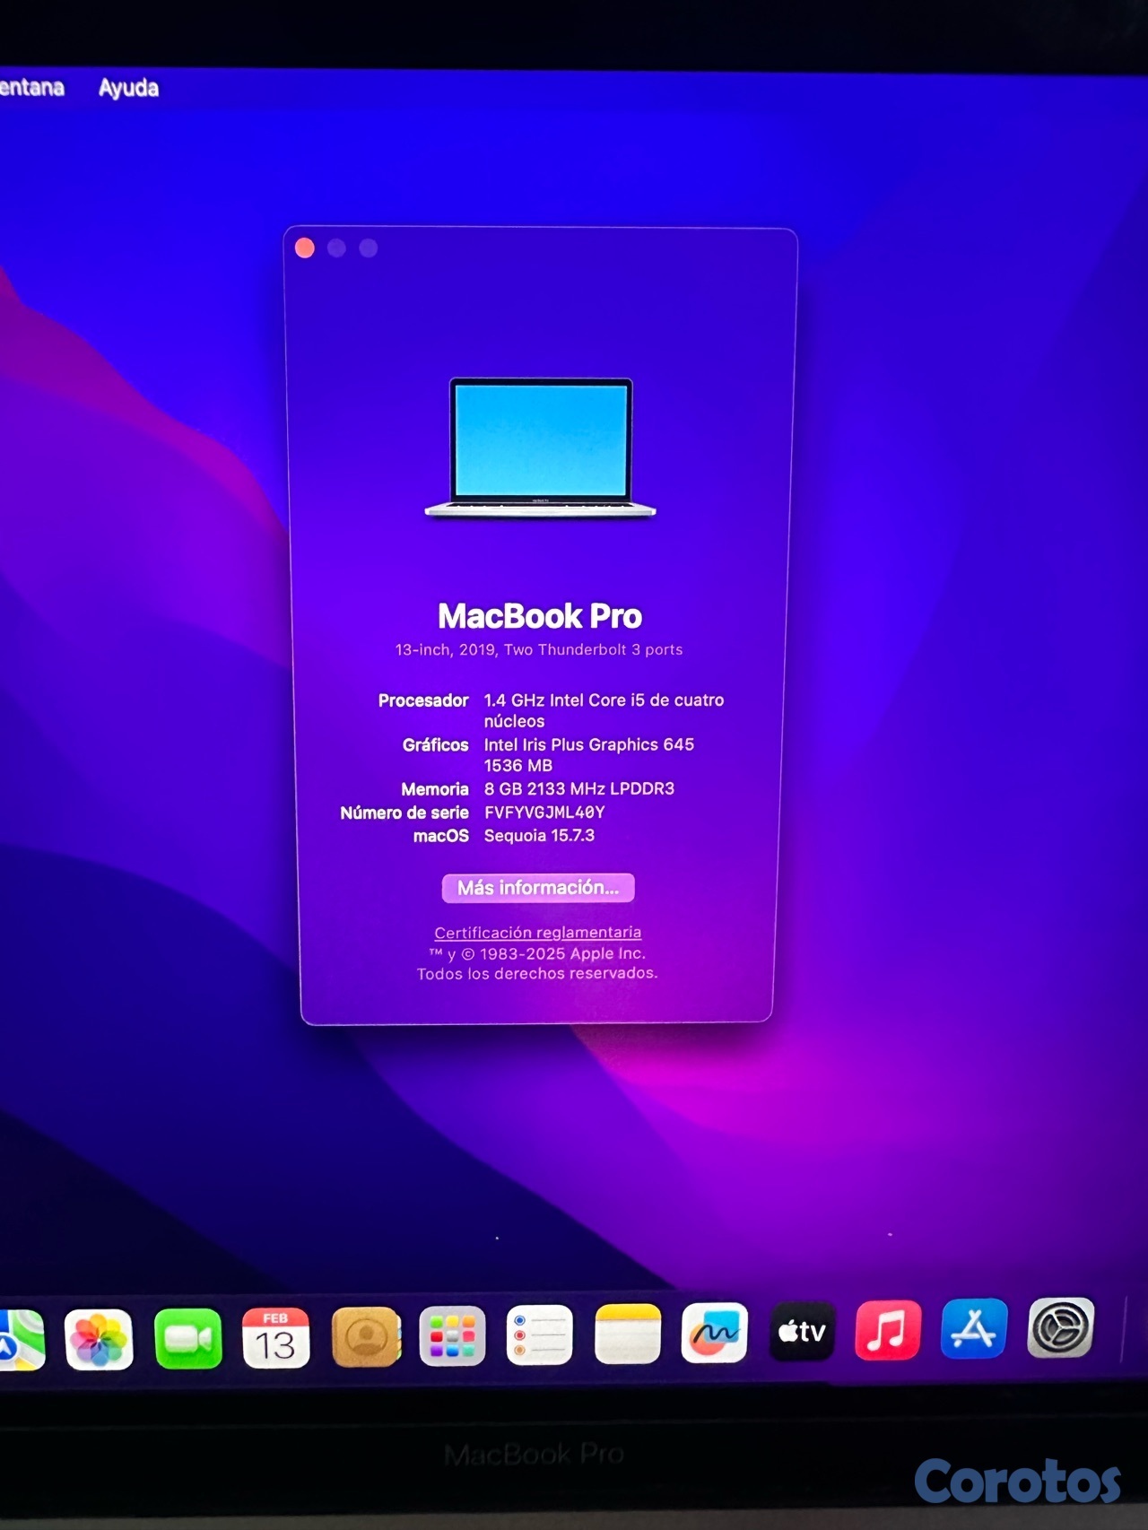Open the Ventana menu
Viewport: 1148px width, 1530px height.
pyautogui.click(x=30, y=87)
